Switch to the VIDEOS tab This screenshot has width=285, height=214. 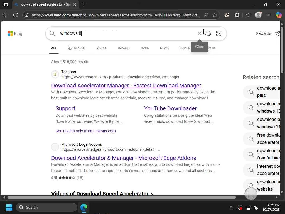pyautogui.click(x=102, y=48)
